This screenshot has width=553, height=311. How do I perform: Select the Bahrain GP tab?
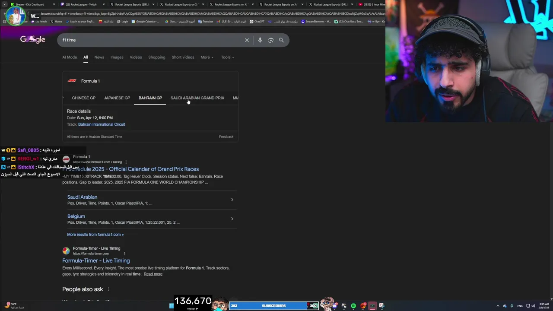(150, 98)
